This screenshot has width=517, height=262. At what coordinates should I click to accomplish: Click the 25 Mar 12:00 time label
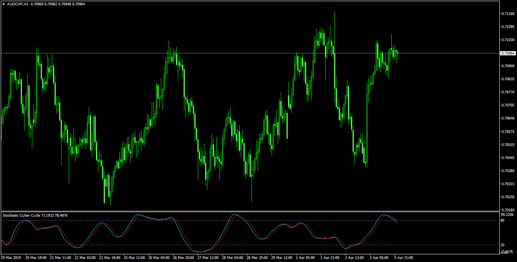pyautogui.click(x=134, y=258)
